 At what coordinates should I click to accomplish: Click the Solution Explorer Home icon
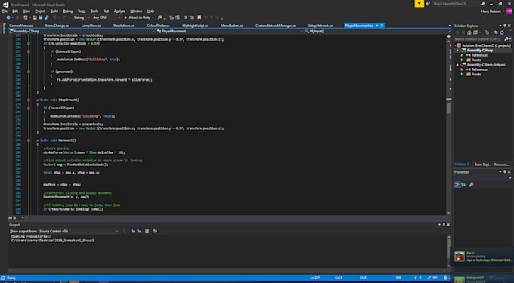tap(469, 32)
